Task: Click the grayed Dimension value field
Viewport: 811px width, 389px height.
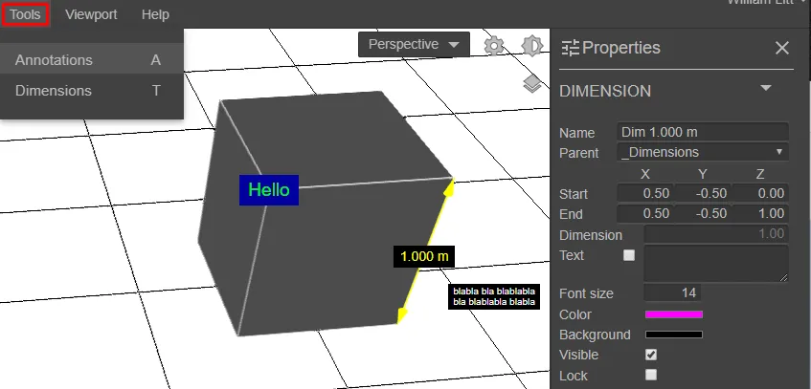Action: [x=716, y=234]
